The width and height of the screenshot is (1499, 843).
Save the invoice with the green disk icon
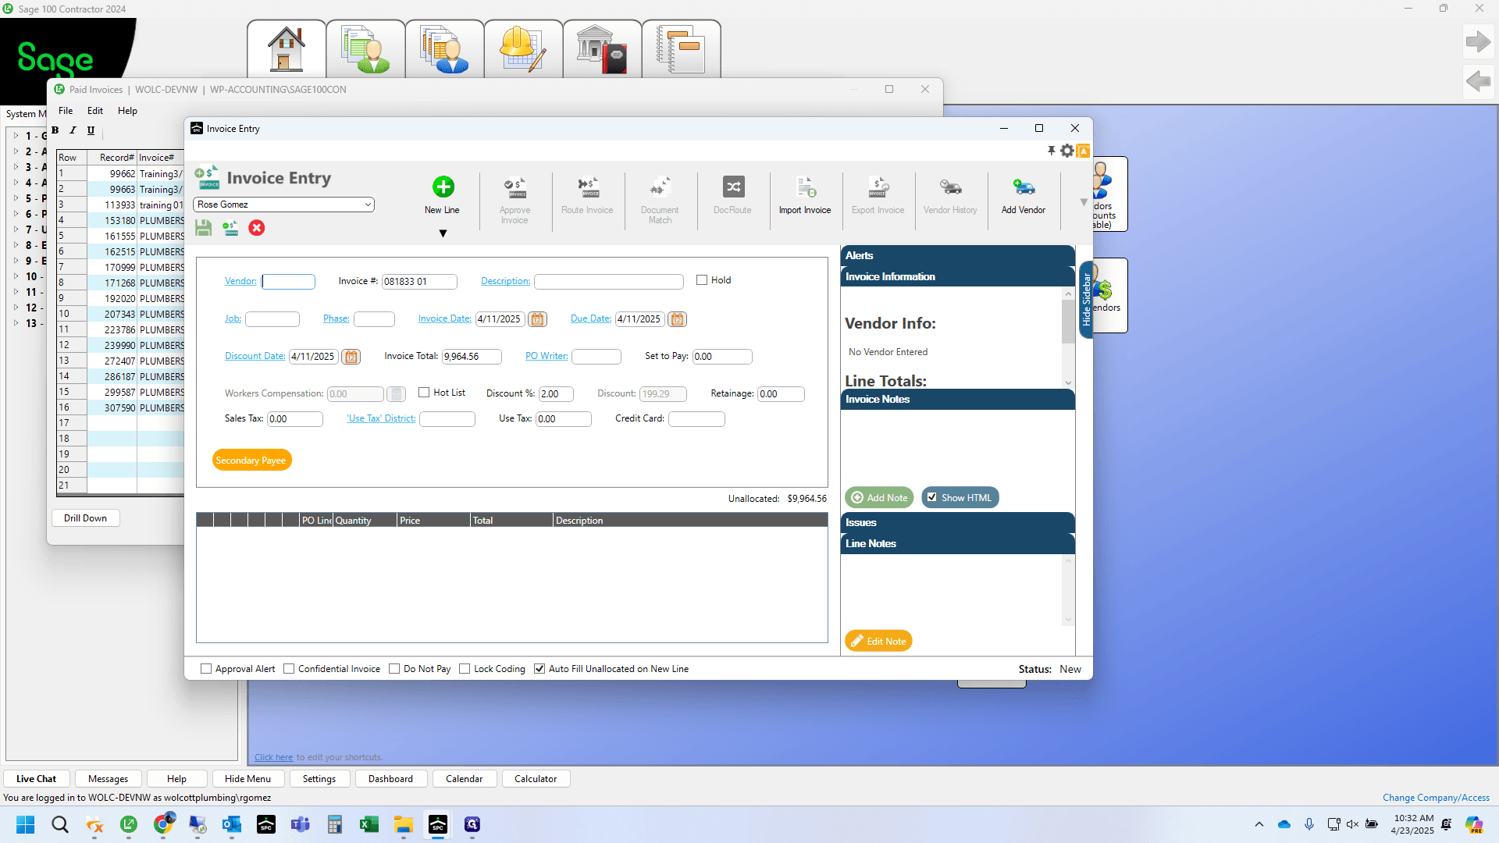pos(204,228)
